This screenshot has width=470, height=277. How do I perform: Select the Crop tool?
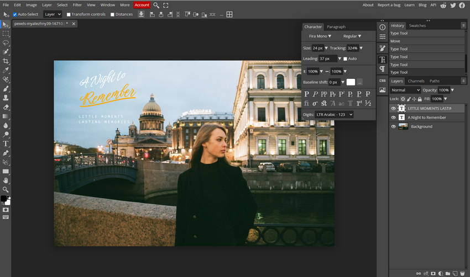pos(6,61)
